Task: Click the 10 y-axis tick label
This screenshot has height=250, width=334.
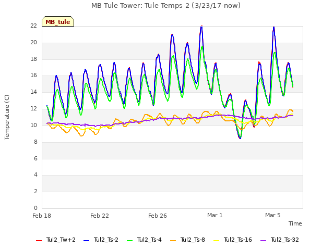Action: click(33, 125)
